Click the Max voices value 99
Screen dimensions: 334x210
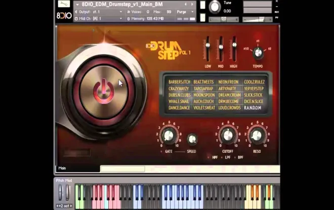pos(169,12)
